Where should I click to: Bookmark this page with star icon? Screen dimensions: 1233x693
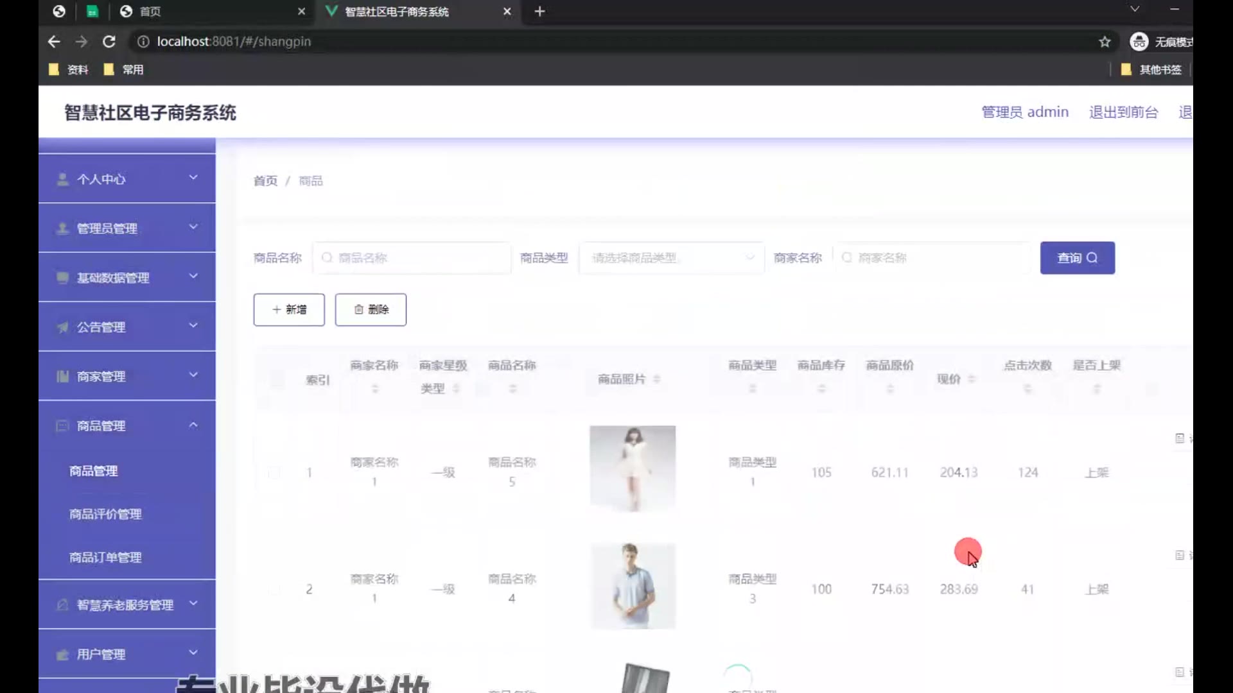1105,42
